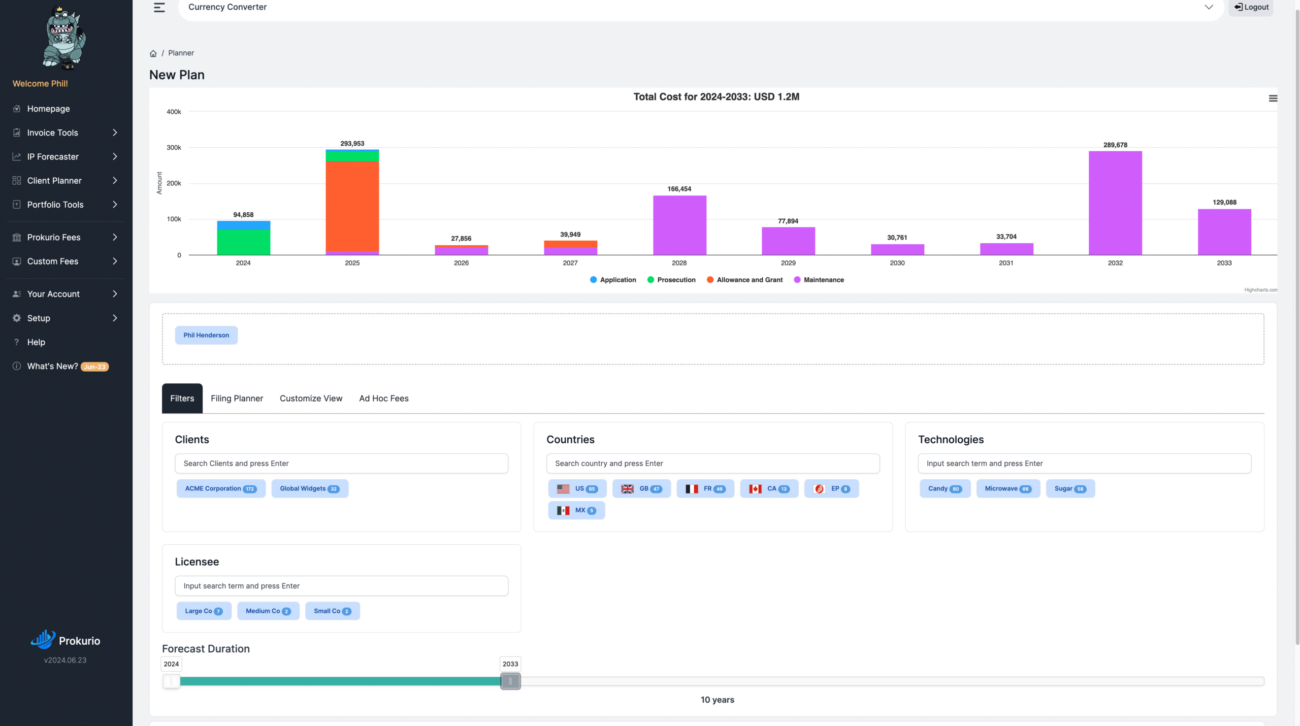Filter by the US country chip
Image resolution: width=1300 pixels, height=726 pixels.
[x=577, y=488]
